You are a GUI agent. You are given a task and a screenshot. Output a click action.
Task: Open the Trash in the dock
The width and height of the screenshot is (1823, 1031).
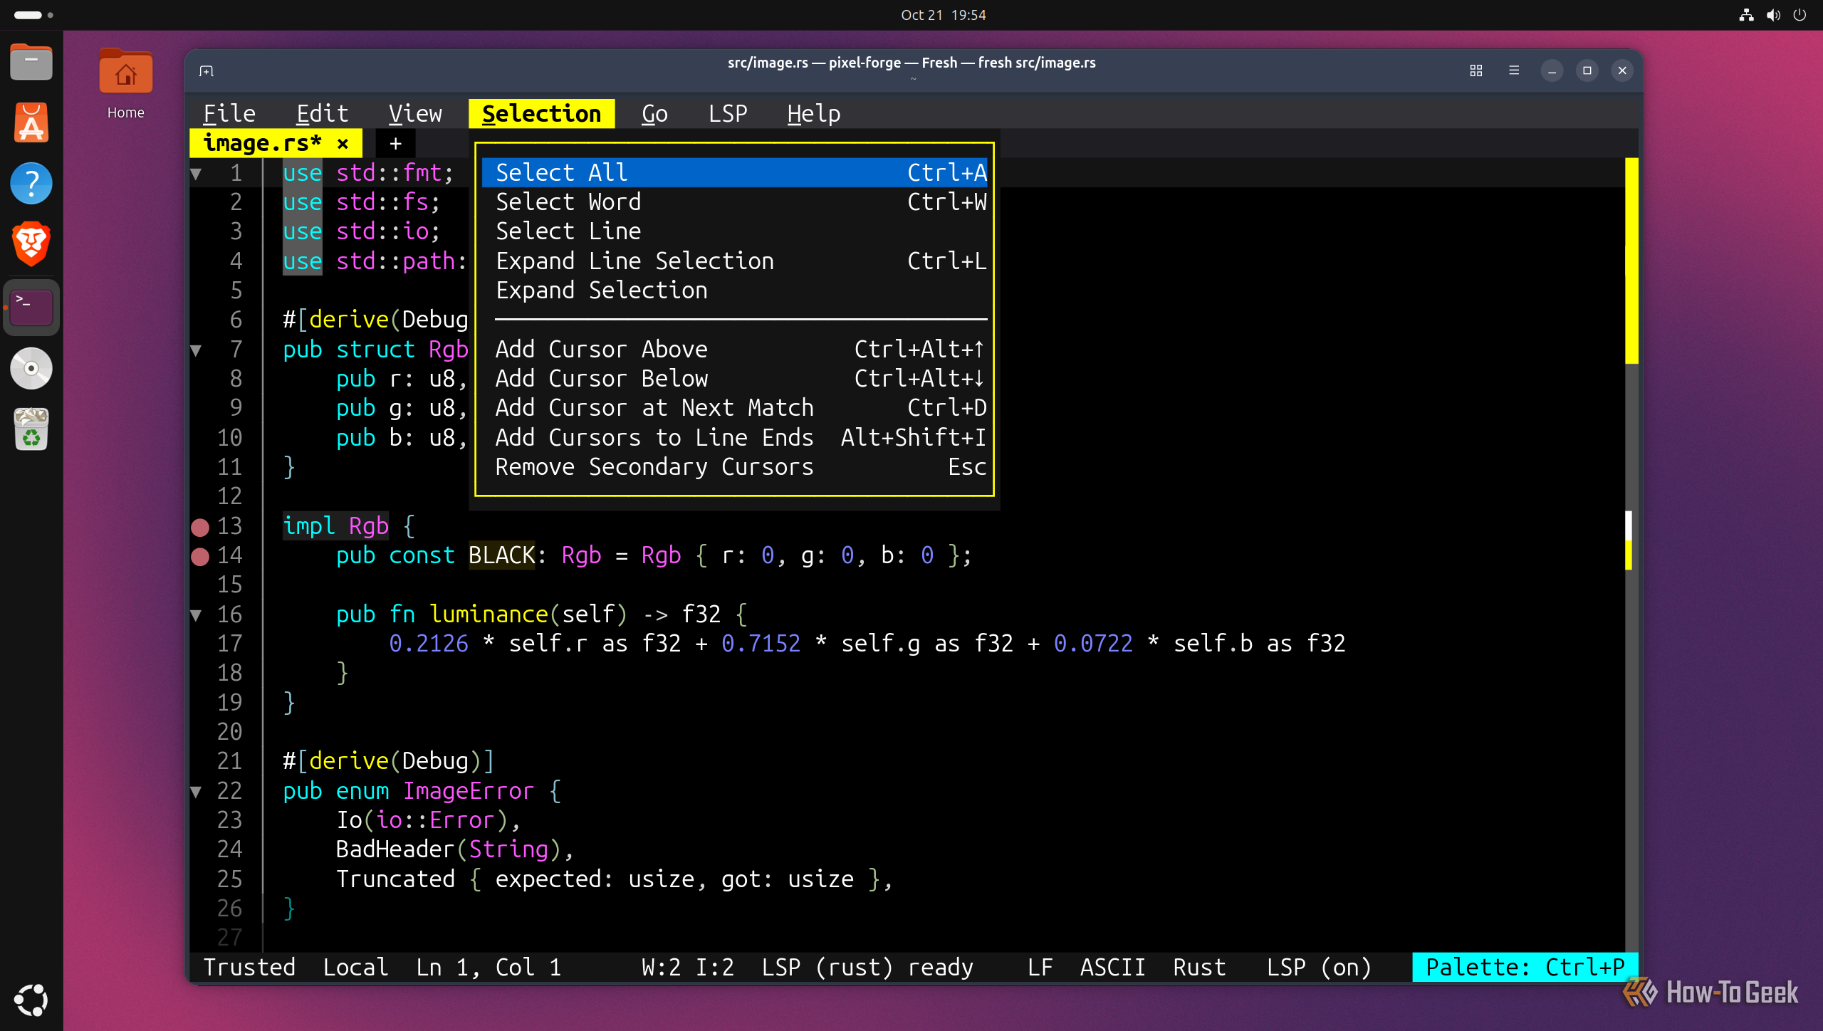[31, 429]
